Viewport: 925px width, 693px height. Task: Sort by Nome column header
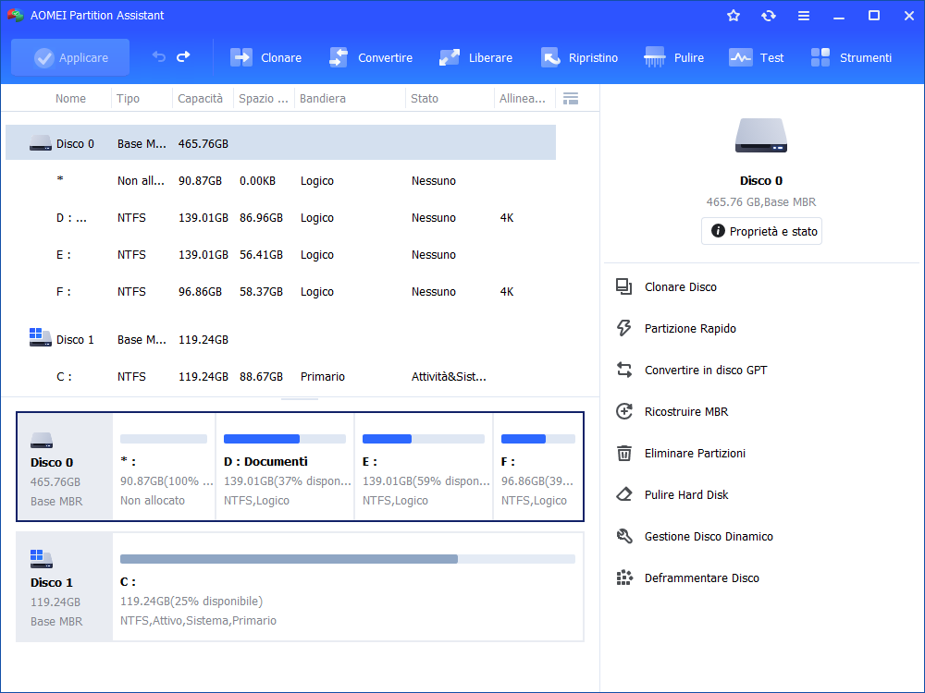(x=70, y=99)
